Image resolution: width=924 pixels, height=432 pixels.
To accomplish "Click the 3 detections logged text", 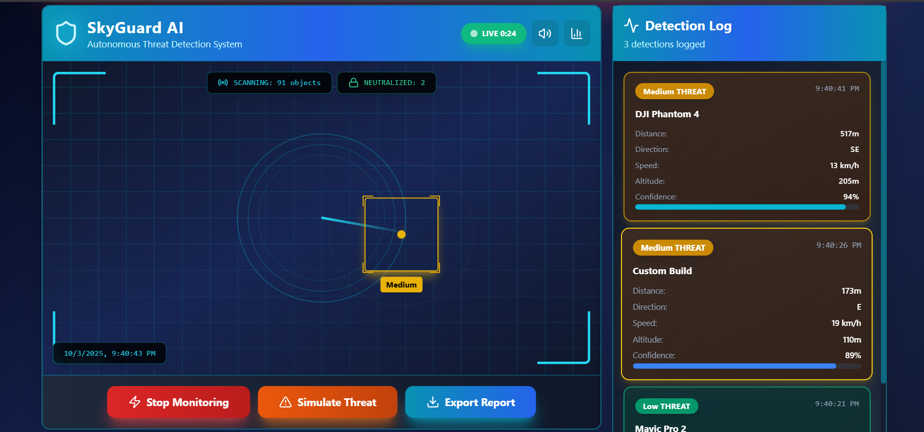I will pos(664,44).
